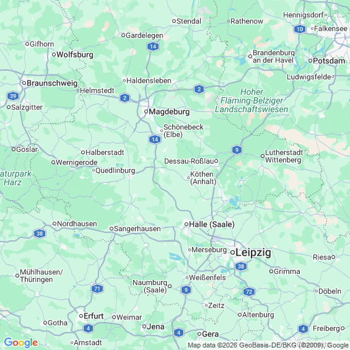Viewport: 350px width, 350px height.
Task: Click the A14 shield near Gardelegen
Action: [153, 46]
